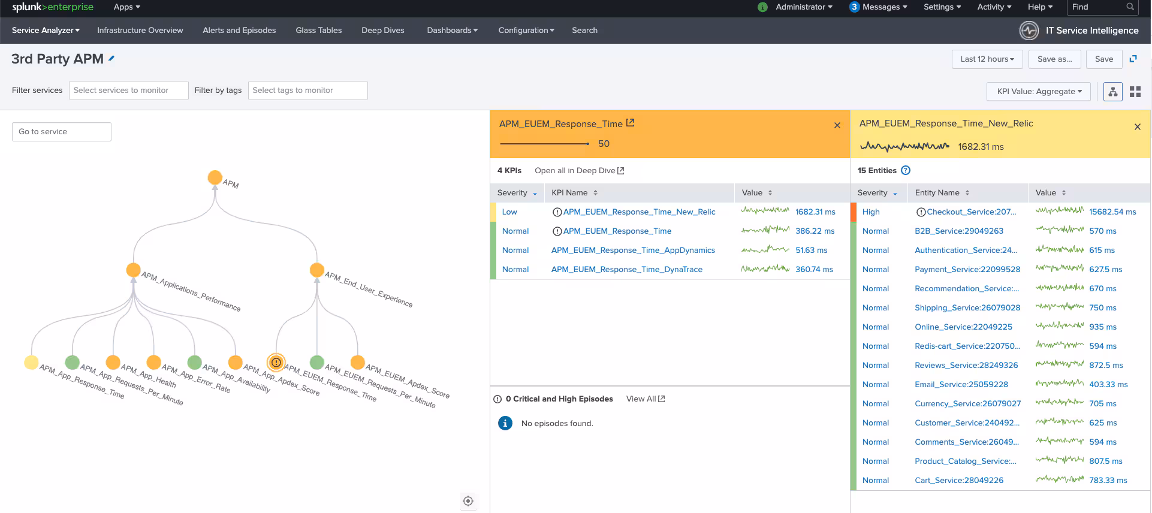Click the Find search magnifier icon
Viewport: 1152px width, 513px height.
(x=1130, y=7)
